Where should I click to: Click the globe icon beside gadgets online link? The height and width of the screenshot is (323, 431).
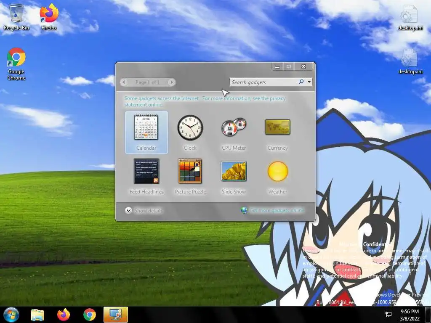pyautogui.click(x=244, y=210)
